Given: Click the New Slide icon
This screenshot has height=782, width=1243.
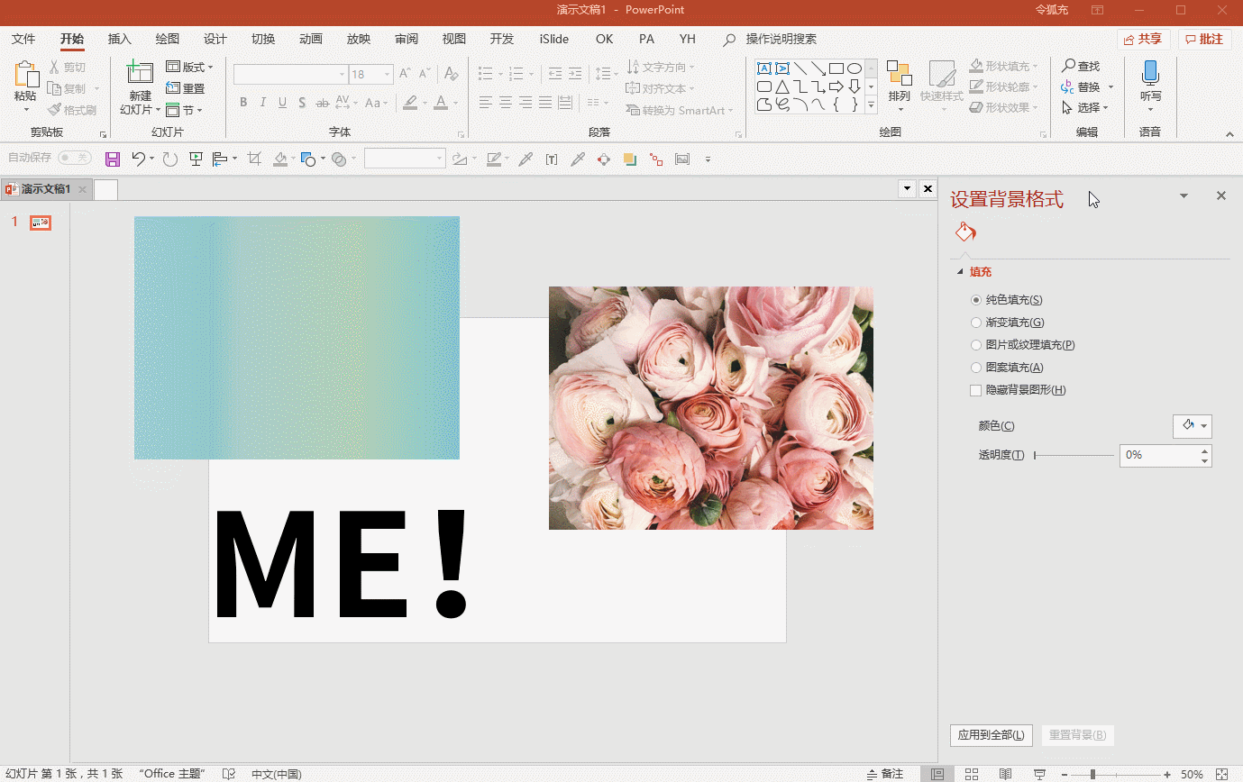Looking at the screenshot, I should (140, 74).
